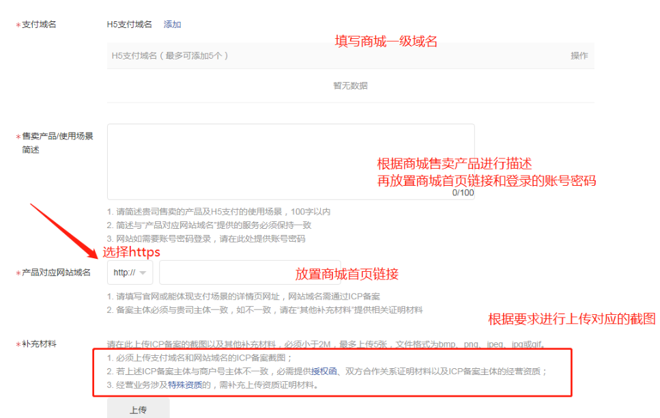Click the H5支付域名（最多可添加5个） table header
This screenshot has height=418, width=660.
169,55
